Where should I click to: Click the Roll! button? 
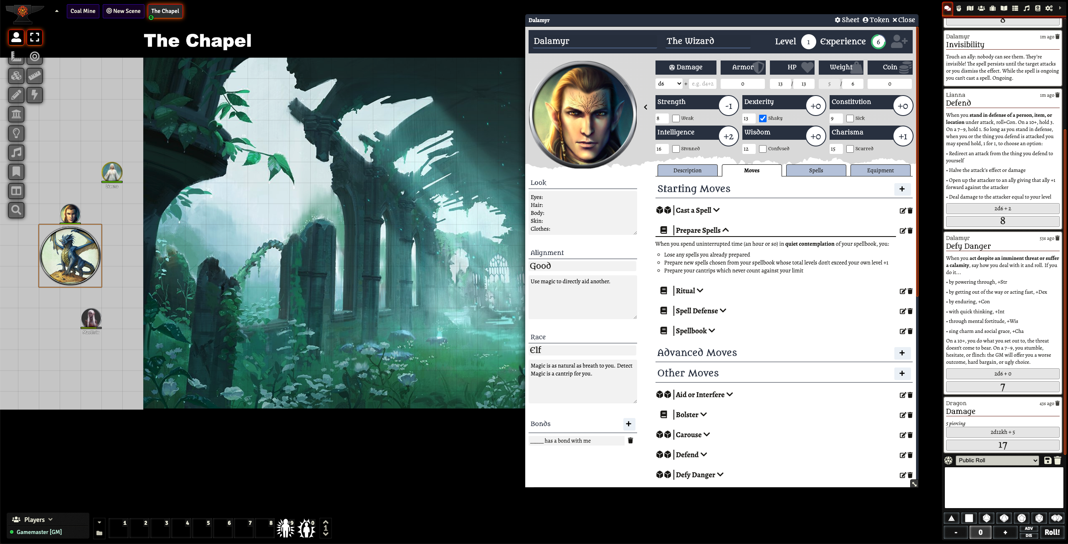tap(1052, 532)
